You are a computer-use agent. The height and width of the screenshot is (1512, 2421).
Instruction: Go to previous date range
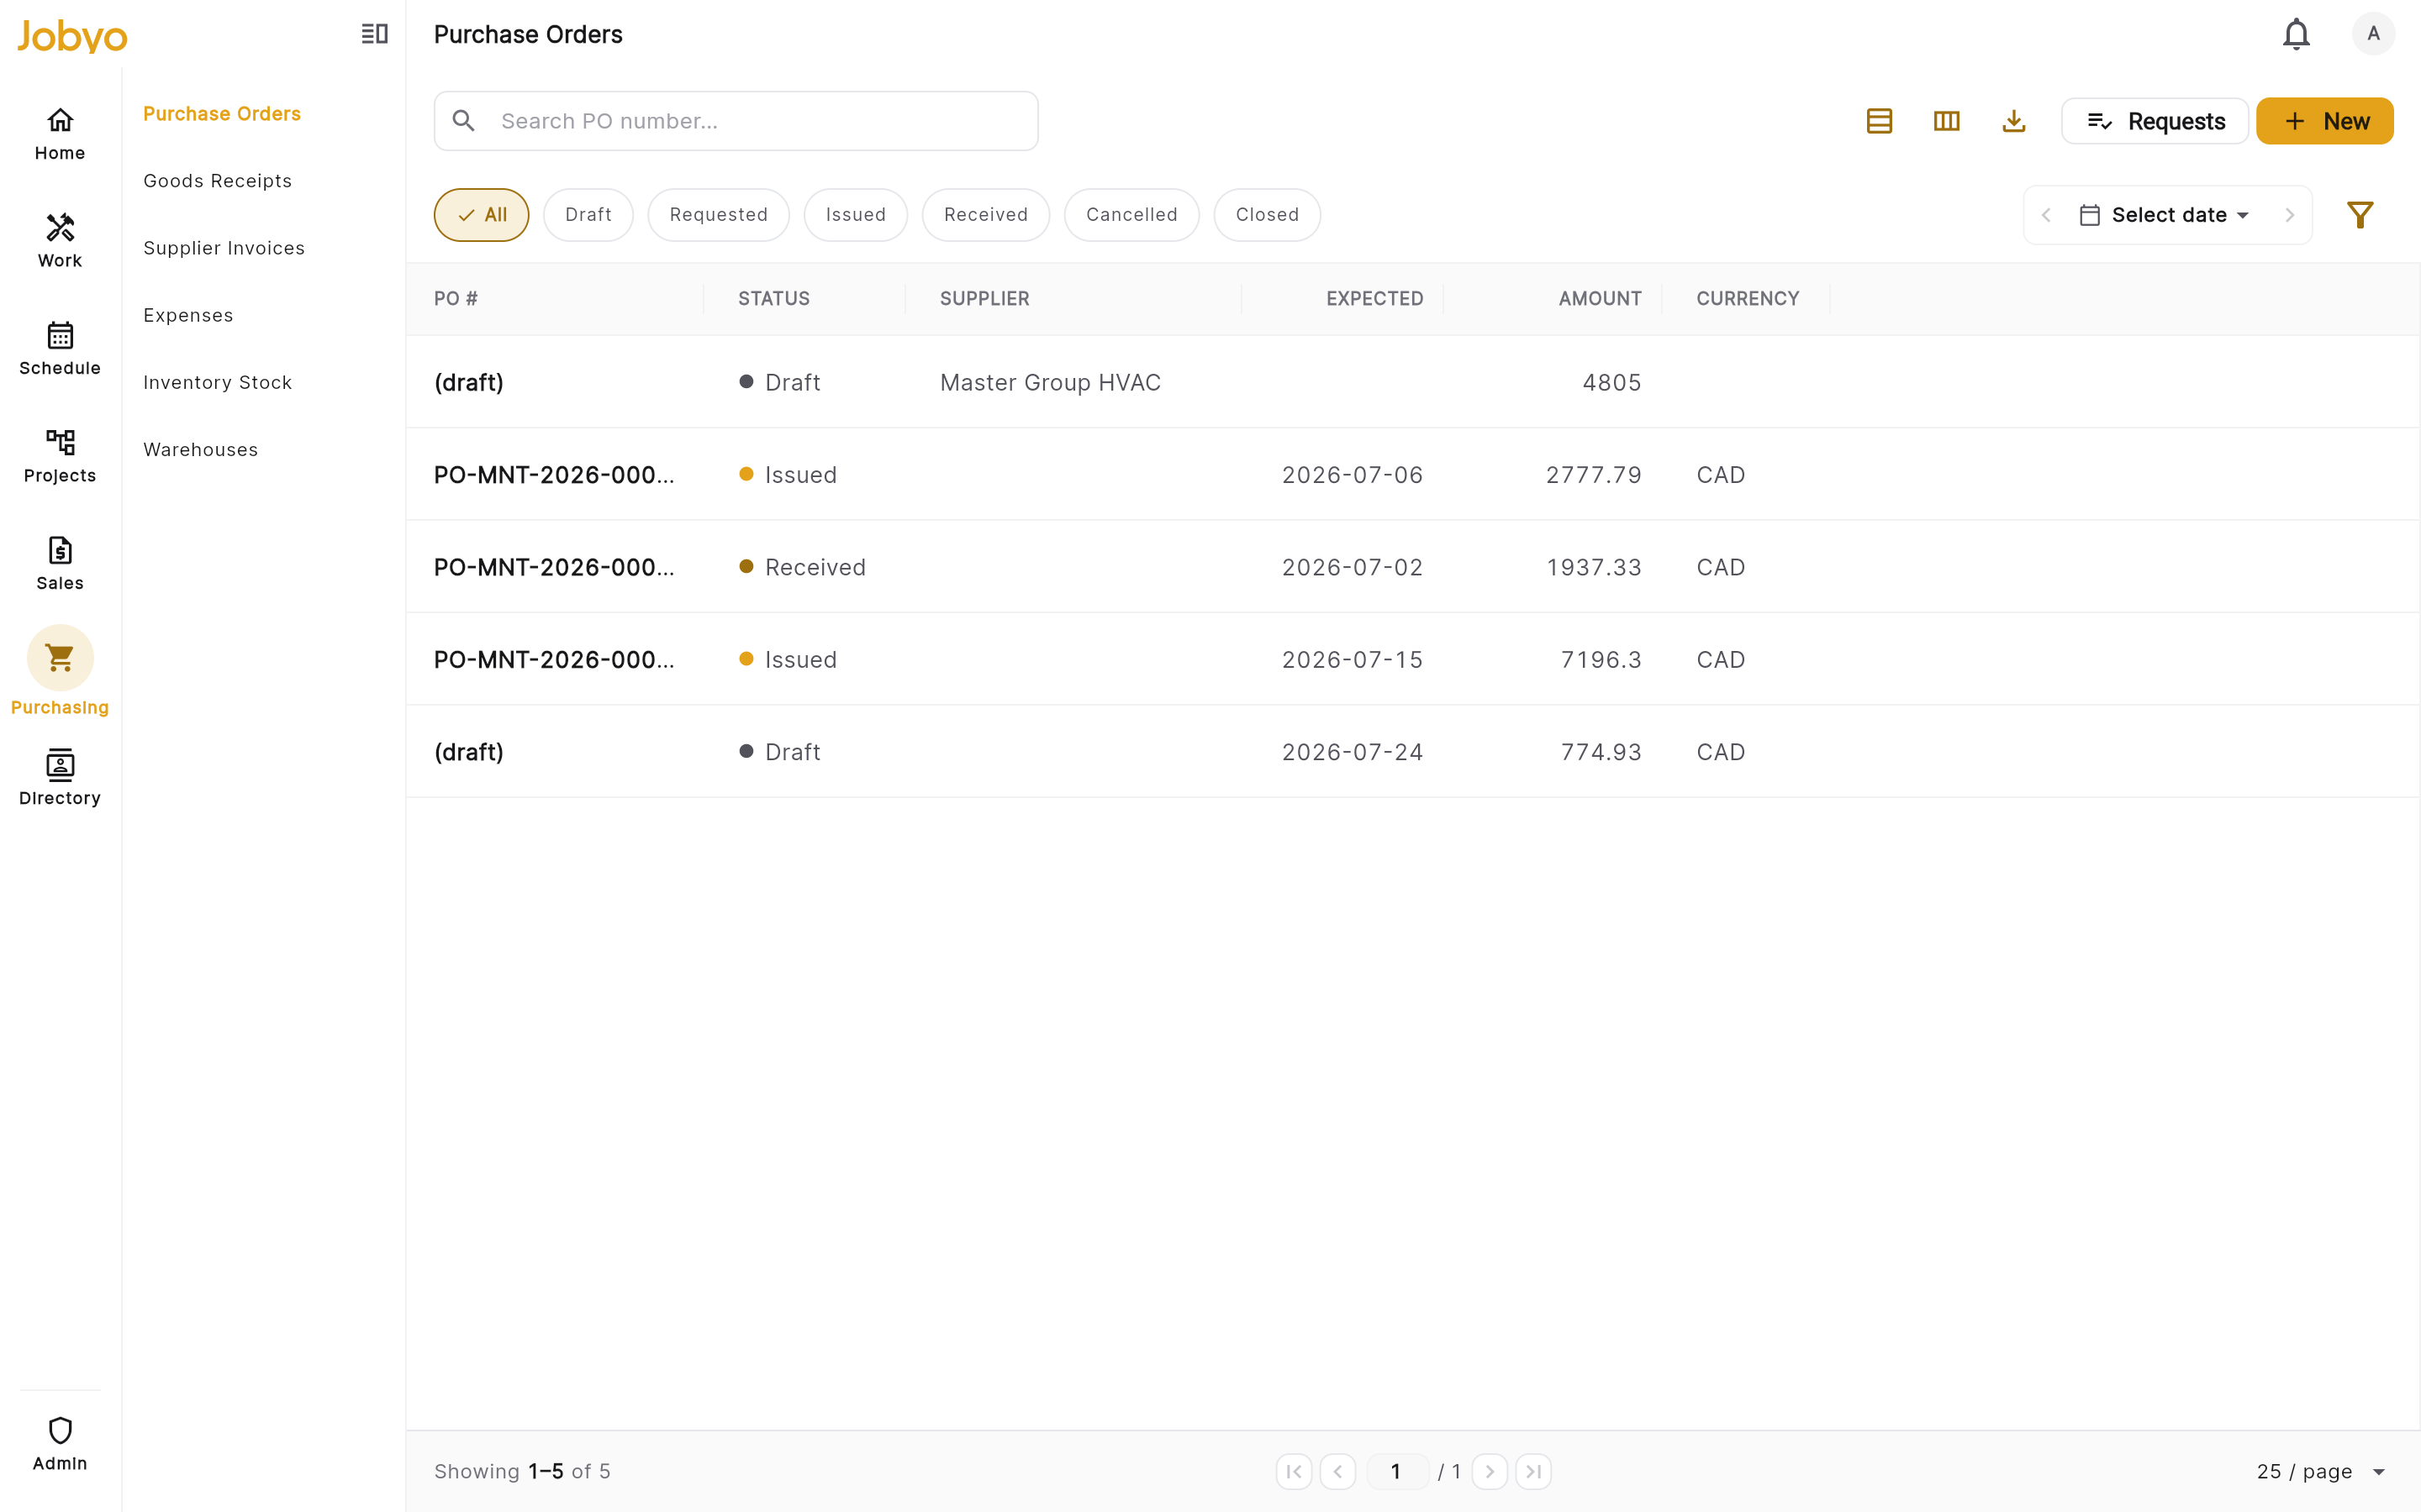tap(2046, 215)
